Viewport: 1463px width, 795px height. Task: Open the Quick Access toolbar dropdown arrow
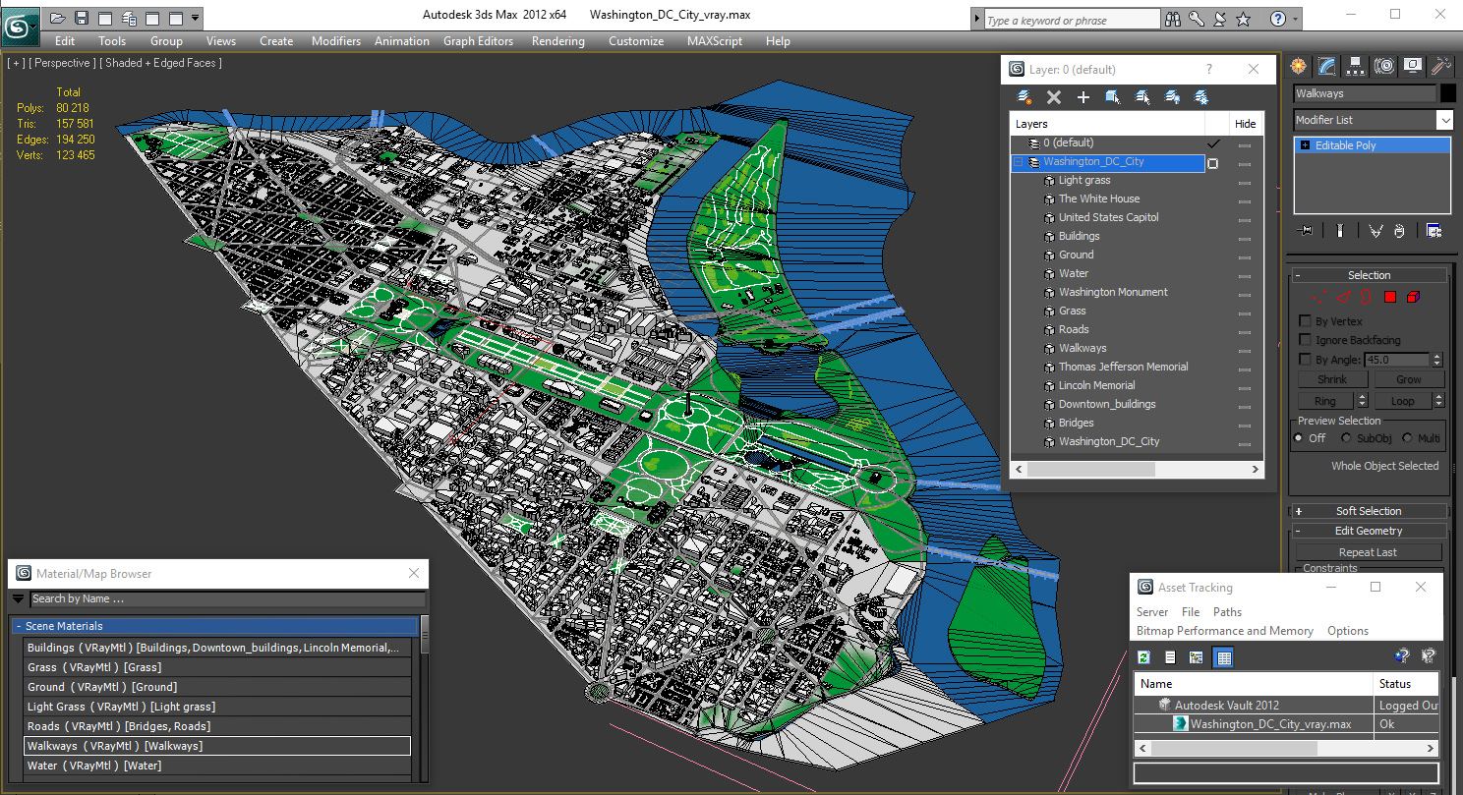[196, 18]
